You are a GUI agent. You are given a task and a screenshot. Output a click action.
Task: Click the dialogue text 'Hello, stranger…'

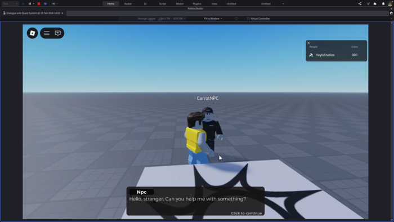[187, 199]
